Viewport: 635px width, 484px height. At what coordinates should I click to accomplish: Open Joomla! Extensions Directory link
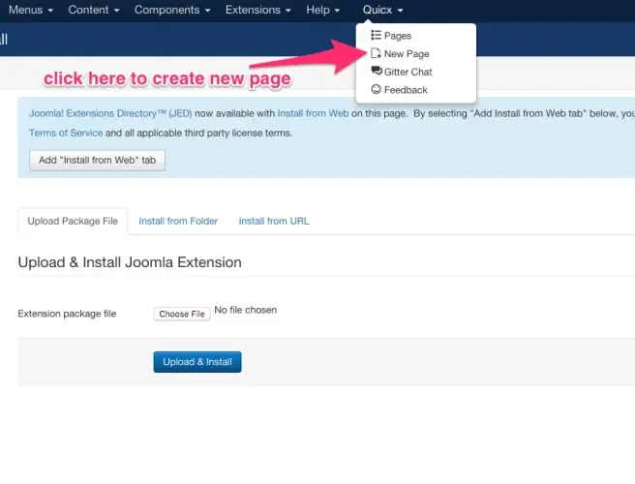110,113
